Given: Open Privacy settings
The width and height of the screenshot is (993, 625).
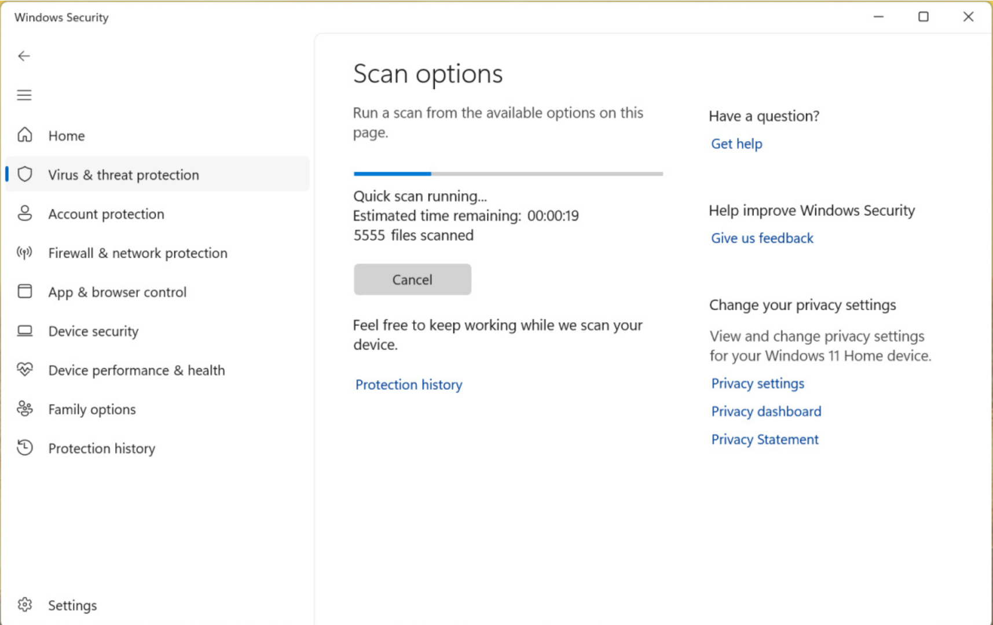Looking at the screenshot, I should 757,383.
